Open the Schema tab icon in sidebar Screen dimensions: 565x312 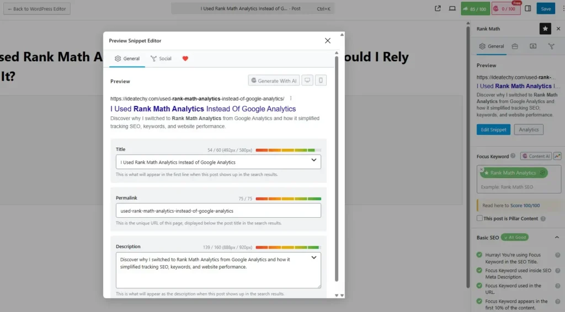[x=533, y=46]
